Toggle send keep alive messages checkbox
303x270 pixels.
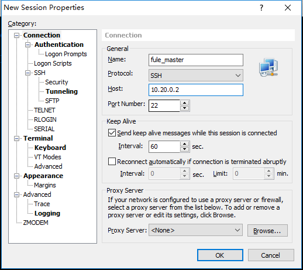[x=112, y=133]
